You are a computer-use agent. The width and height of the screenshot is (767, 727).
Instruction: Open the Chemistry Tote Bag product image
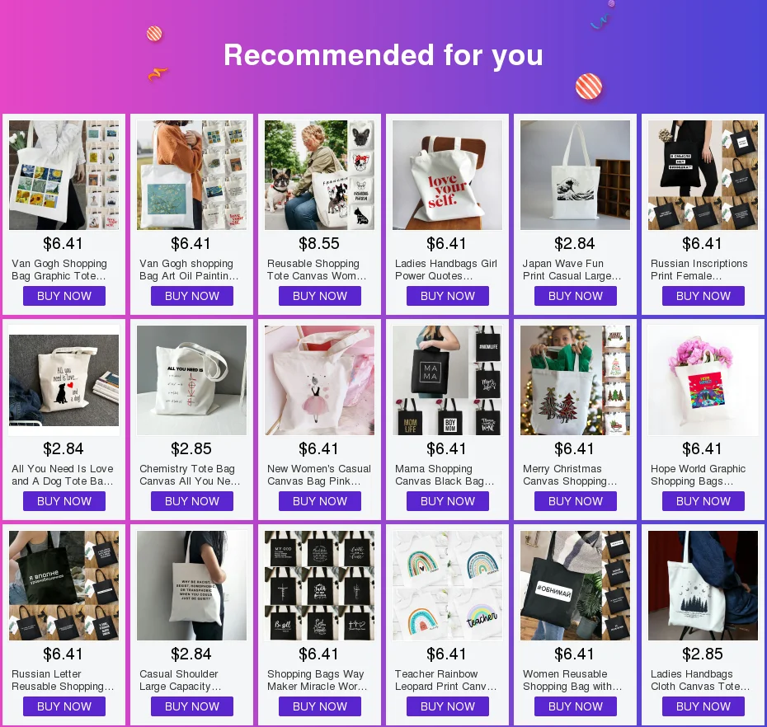tap(191, 380)
